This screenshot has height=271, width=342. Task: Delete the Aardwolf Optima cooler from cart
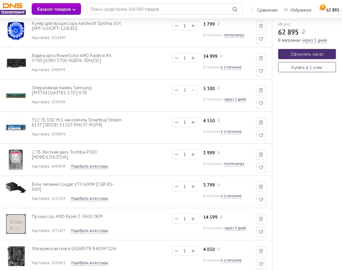261,26
